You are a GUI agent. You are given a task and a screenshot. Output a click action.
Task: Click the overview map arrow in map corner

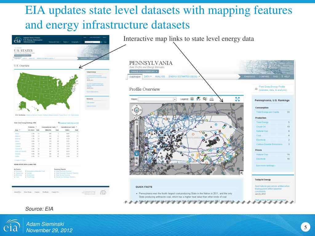point(241,173)
